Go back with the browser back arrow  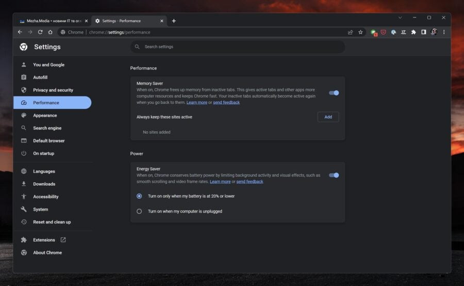coord(20,32)
